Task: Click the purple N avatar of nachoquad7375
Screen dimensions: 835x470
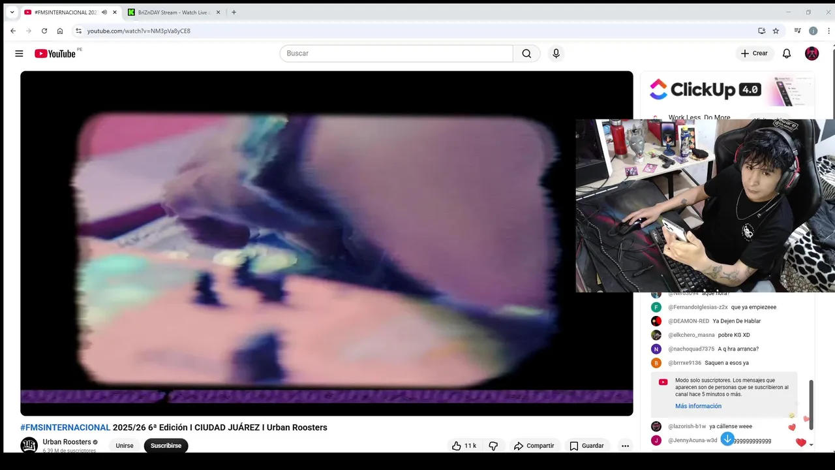Action: point(656,349)
